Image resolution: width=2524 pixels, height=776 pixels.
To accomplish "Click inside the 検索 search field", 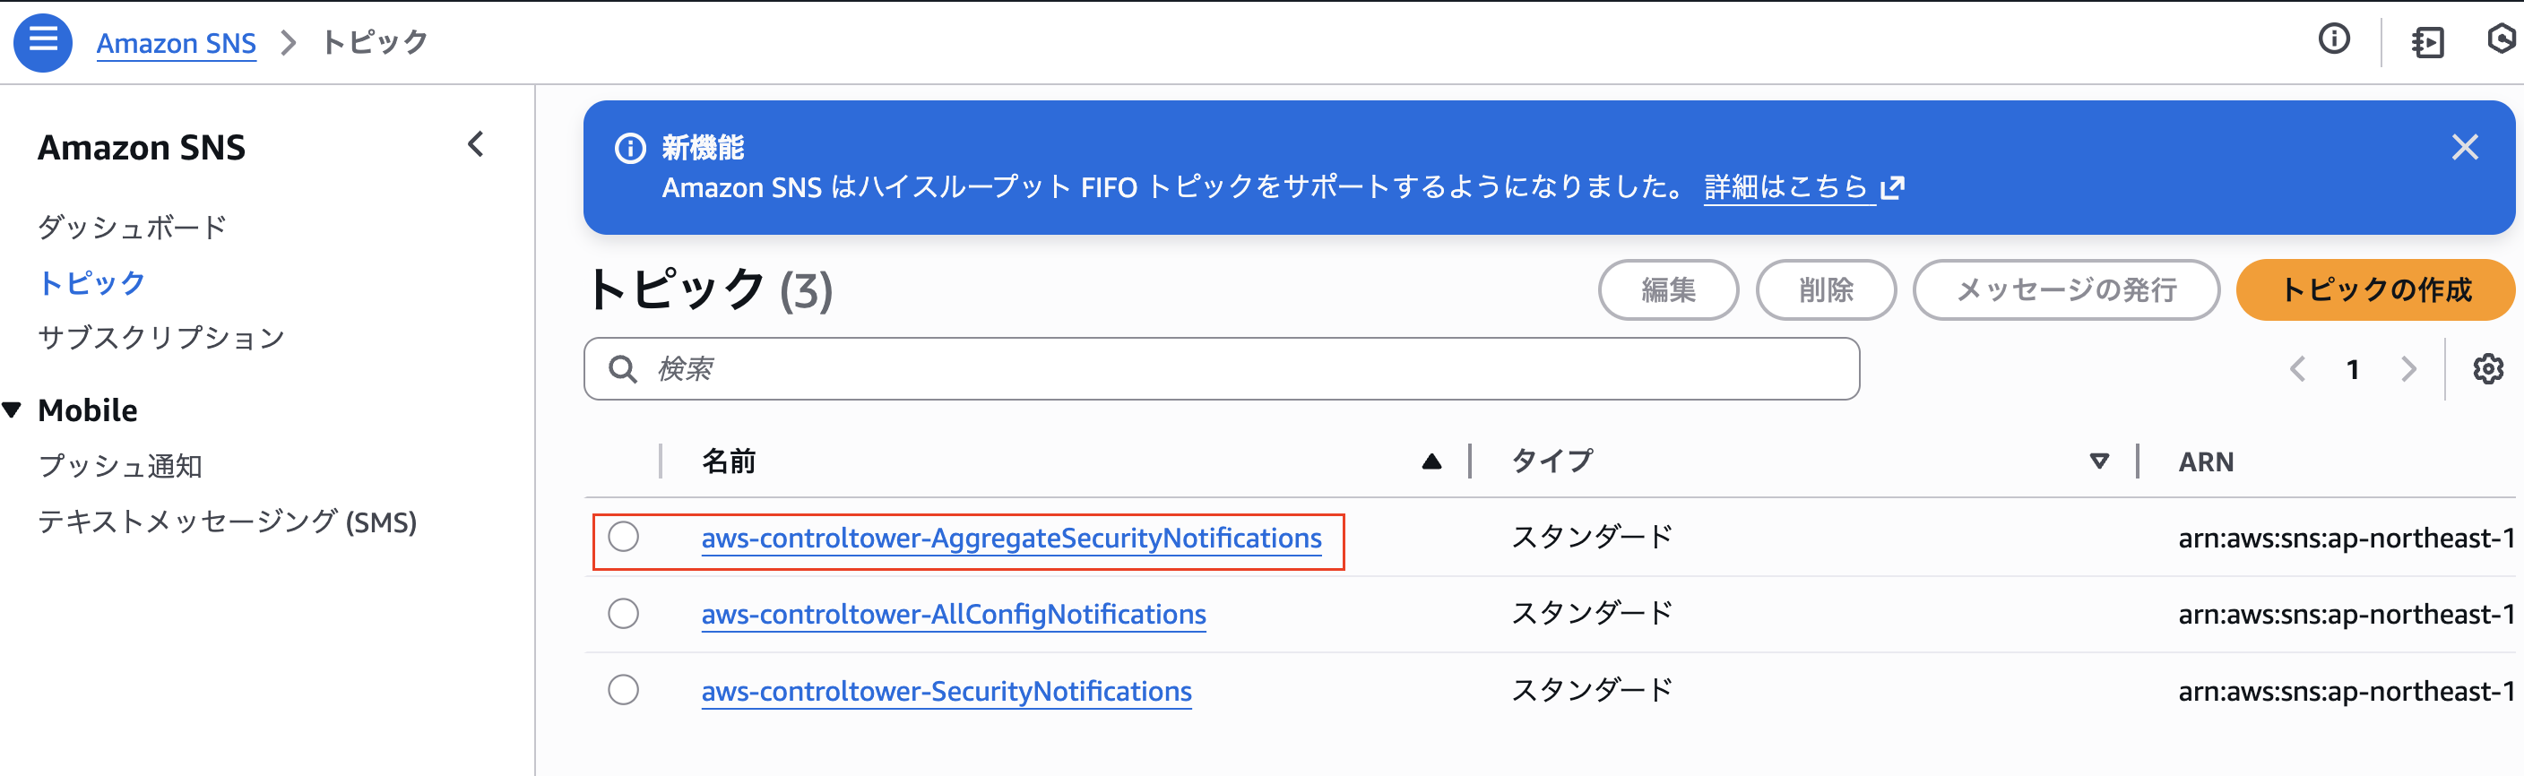I will [x=1077, y=368].
